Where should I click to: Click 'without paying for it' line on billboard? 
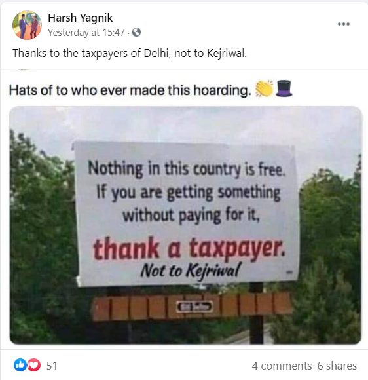pos(191,215)
